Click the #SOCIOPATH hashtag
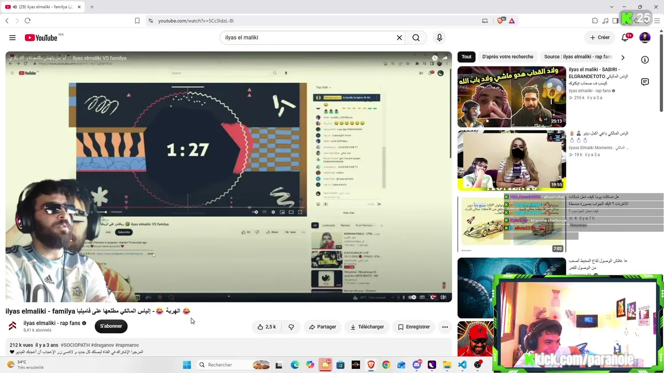This screenshot has width=664, height=373. pos(75,345)
